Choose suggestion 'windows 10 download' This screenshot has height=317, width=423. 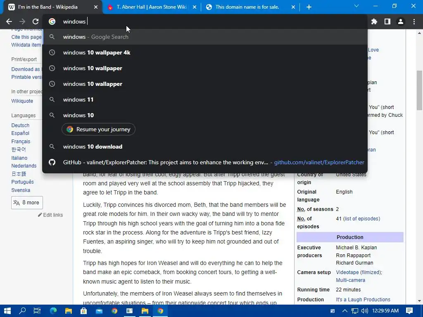click(205, 147)
